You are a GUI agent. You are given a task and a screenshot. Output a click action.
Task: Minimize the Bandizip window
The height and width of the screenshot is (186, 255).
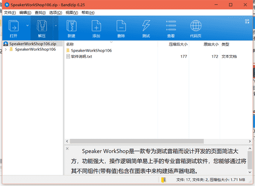point(216,5)
